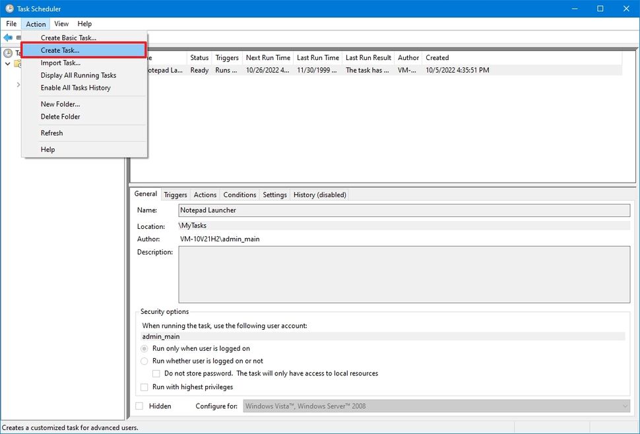This screenshot has height=434, width=640.
Task: Select "Run whether user is logged on or not"
Action: 144,361
